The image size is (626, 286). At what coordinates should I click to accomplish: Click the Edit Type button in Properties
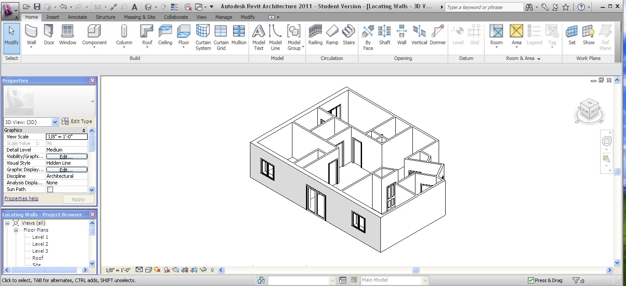81,121
